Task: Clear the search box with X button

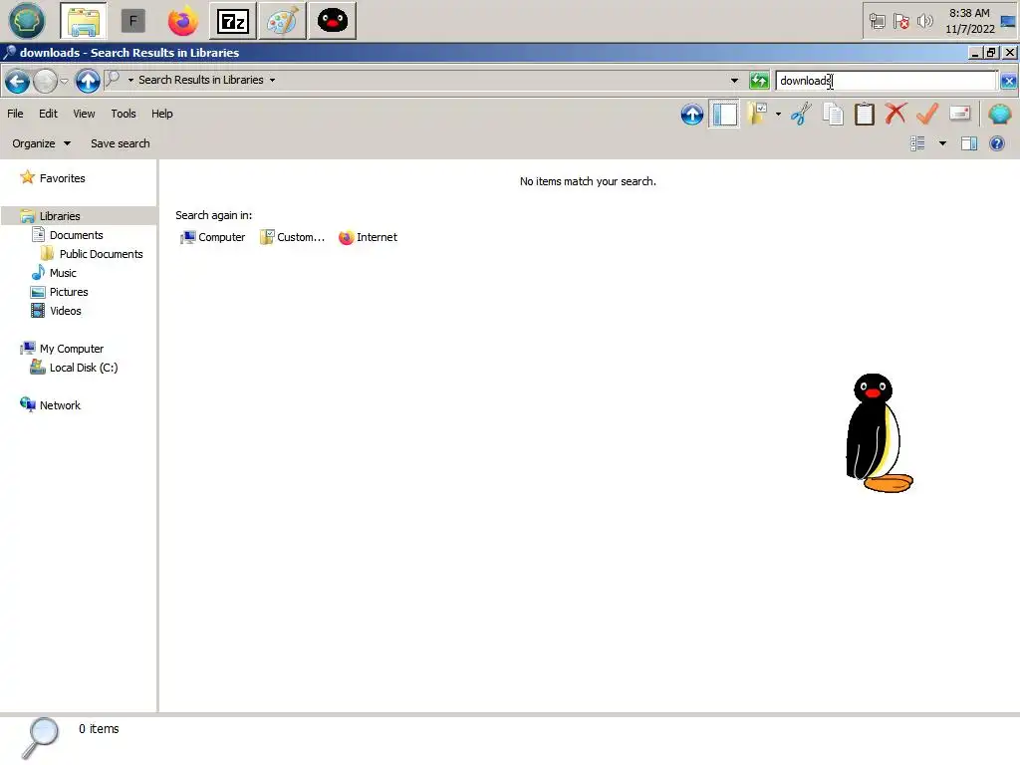Action: [x=1008, y=81]
